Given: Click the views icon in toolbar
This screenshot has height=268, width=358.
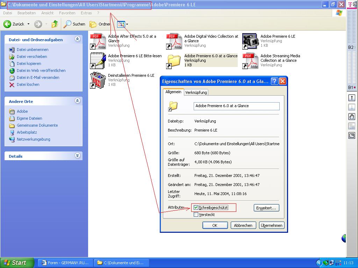Looking at the screenshot, I should click(x=121, y=24).
